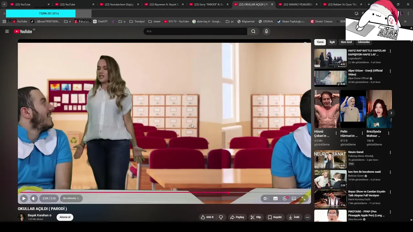Play the video with the play button

pos(24,198)
